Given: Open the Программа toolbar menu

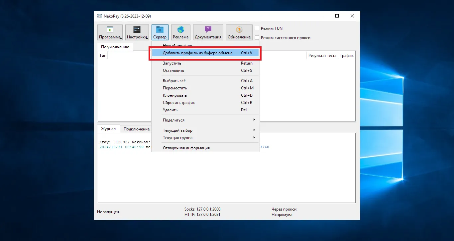Looking at the screenshot, I should (110, 32).
